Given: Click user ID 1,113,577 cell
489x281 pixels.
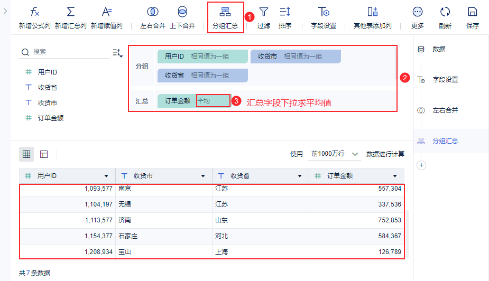Looking at the screenshot, I should [x=67, y=220].
